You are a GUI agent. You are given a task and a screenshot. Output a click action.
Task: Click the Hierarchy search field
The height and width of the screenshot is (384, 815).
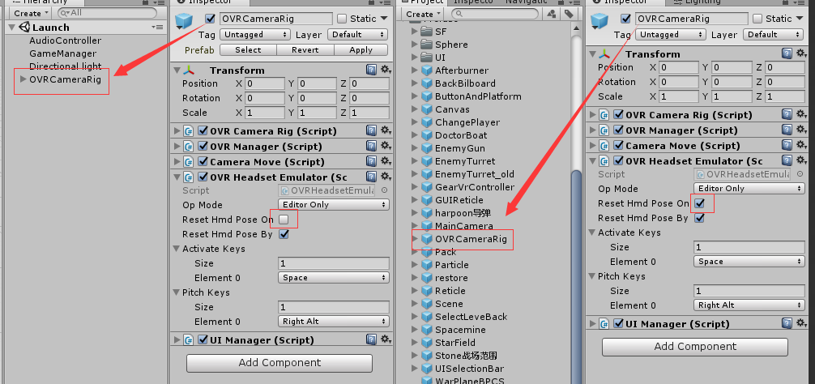click(107, 12)
